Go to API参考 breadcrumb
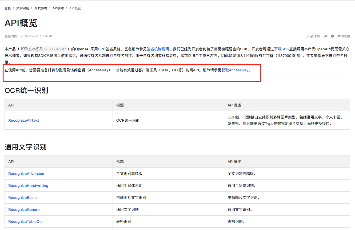Image resolution: width=355 pixels, height=230 pixels. pos(58,8)
